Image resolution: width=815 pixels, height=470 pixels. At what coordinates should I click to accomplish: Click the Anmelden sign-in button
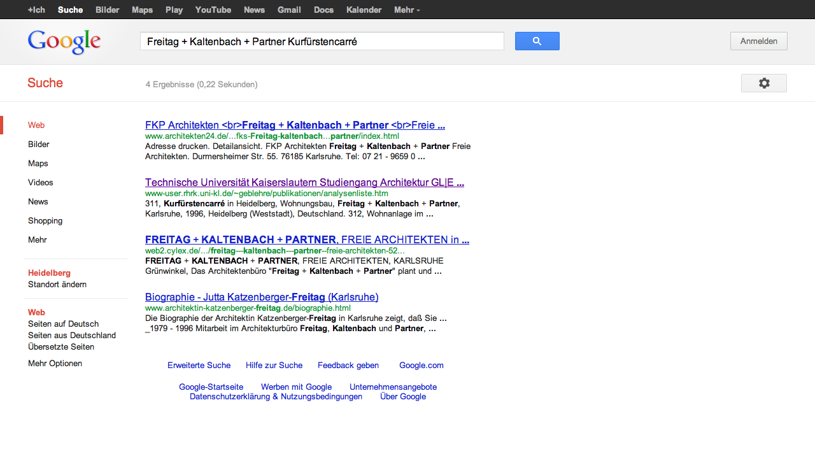tap(759, 41)
